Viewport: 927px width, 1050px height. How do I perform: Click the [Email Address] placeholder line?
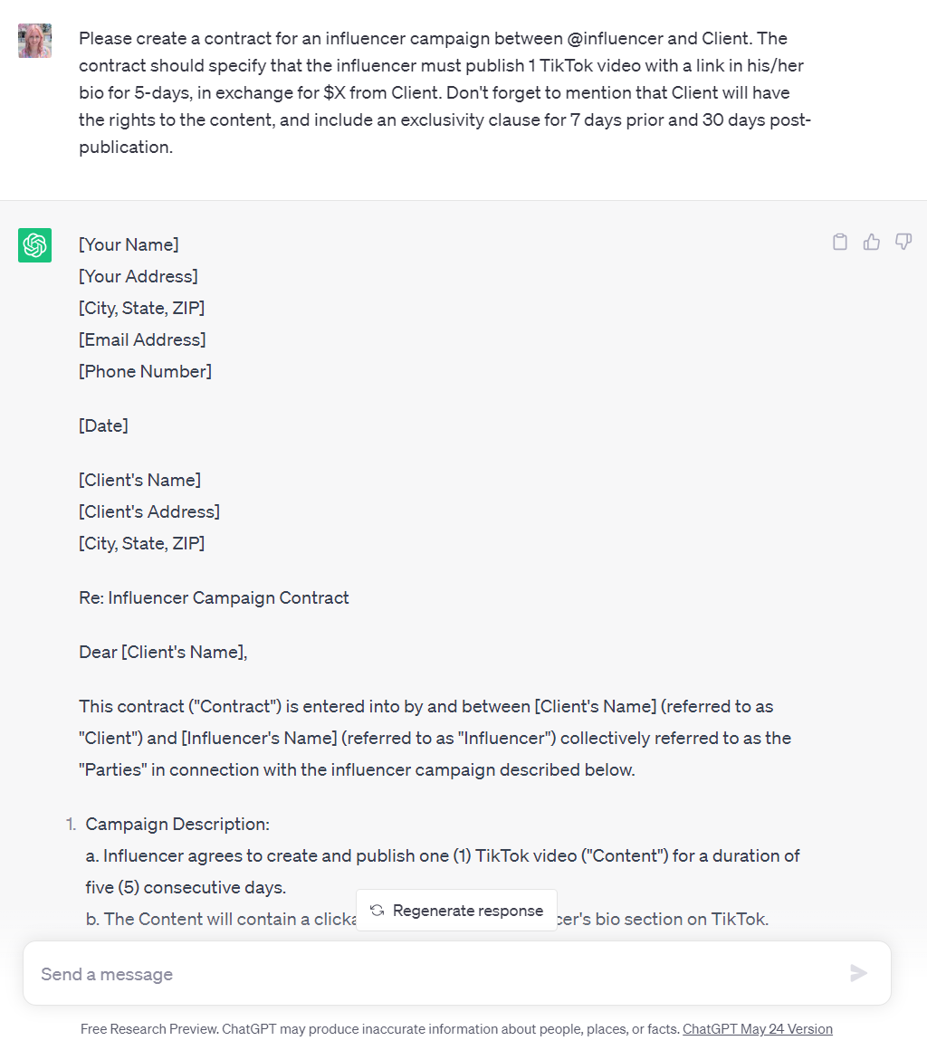[142, 339]
